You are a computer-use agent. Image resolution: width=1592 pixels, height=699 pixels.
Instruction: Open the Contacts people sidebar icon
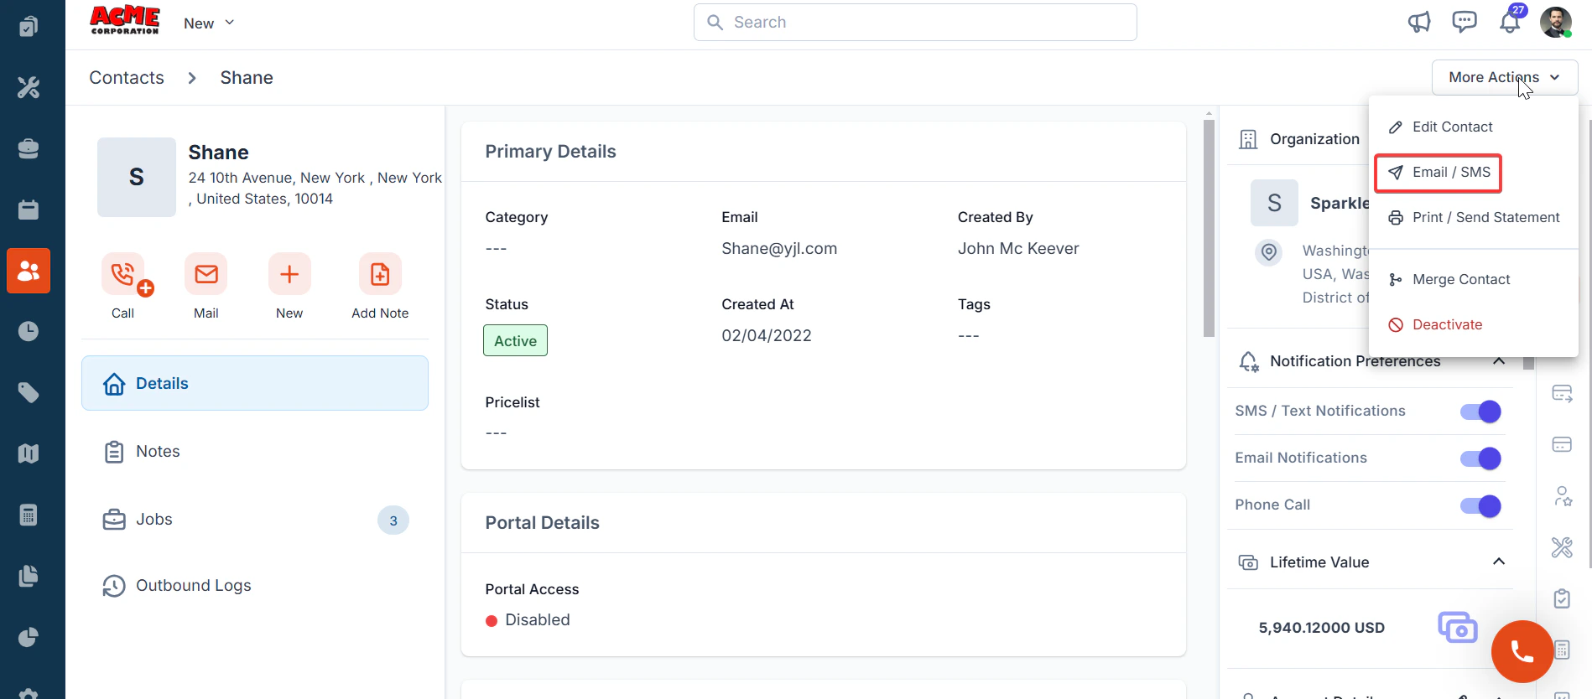29,271
